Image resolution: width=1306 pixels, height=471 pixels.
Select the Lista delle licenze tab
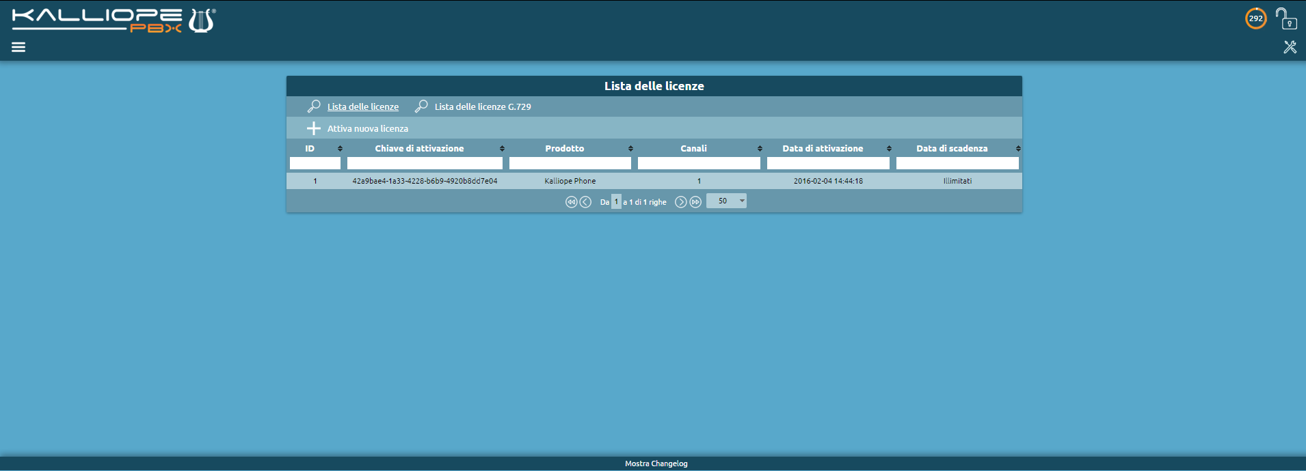(x=362, y=106)
